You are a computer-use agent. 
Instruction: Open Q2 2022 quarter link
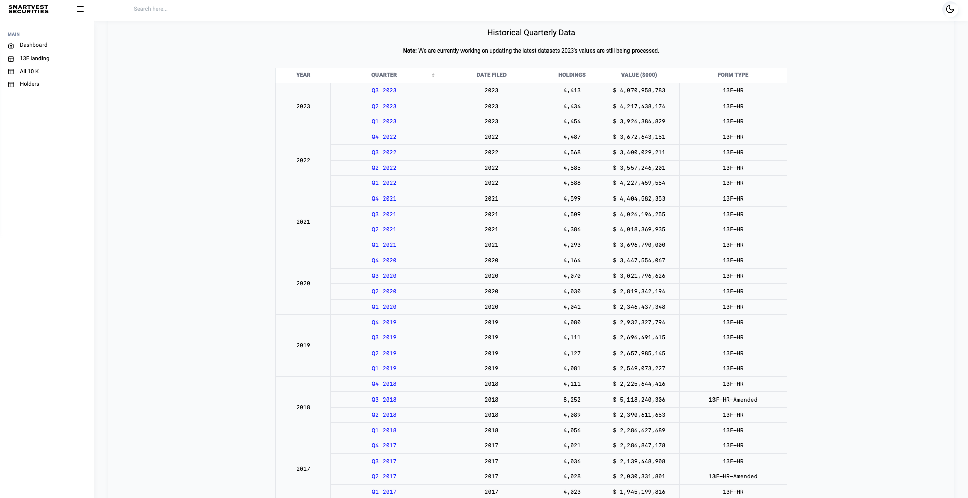coord(384,168)
